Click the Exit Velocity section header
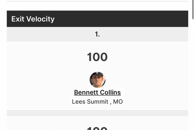Image resolution: width=195 pixels, height=130 pixels. [97, 19]
